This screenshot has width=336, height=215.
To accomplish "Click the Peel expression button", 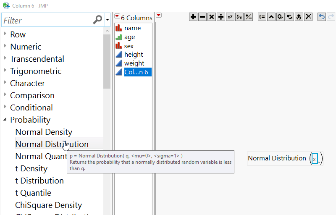I will click(x=299, y=17).
